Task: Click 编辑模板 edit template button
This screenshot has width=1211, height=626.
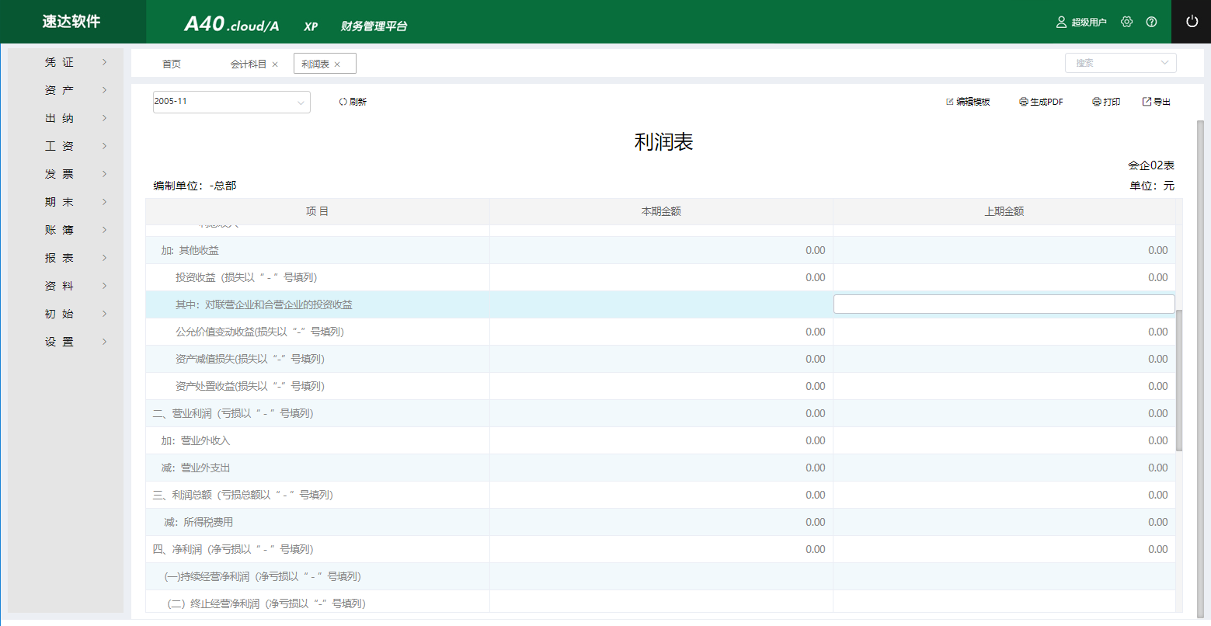Action: coord(968,102)
